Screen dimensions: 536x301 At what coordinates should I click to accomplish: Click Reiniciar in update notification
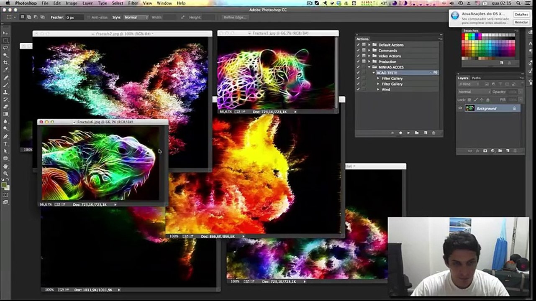pos(521,22)
